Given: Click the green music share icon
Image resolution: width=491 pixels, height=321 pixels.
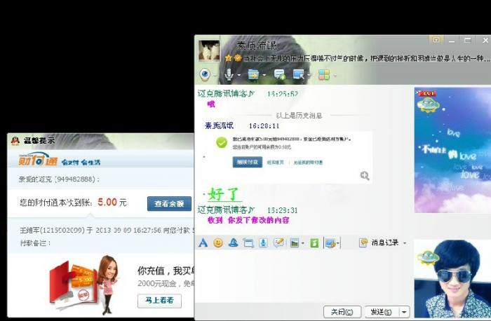Looking at the screenshot, I should [314, 243].
